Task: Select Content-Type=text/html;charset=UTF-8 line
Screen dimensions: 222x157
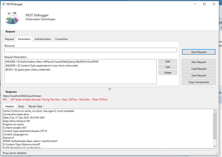Action: click(25, 131)
